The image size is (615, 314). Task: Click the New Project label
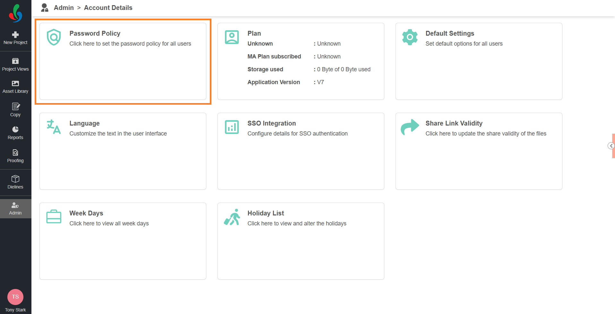tap(15, 42)
